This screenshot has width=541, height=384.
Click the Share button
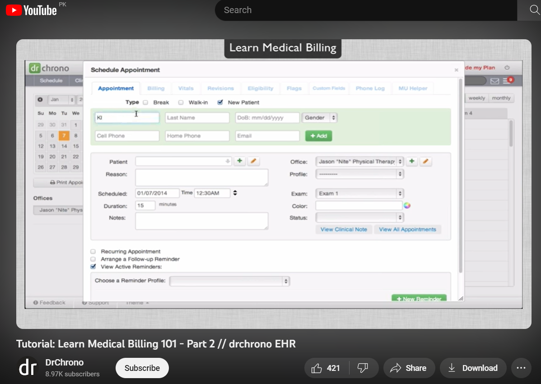(x=409, y=368)
